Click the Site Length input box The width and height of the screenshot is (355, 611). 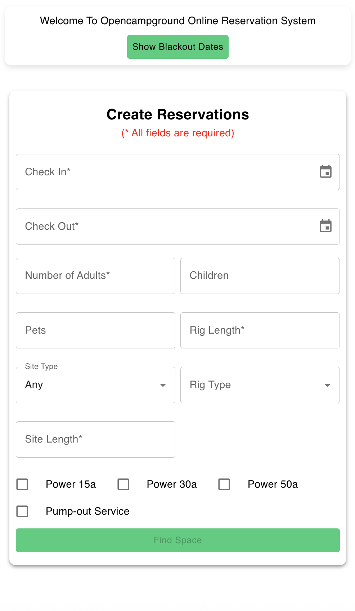click(x=95, y=439)
